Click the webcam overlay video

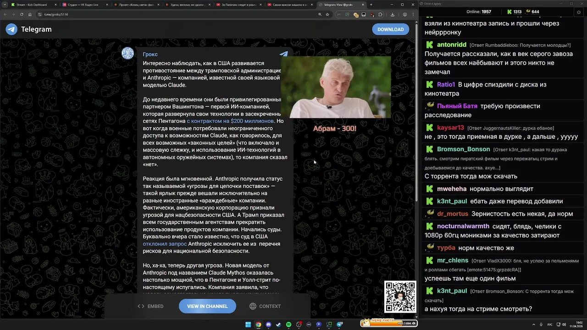(336, 88)
